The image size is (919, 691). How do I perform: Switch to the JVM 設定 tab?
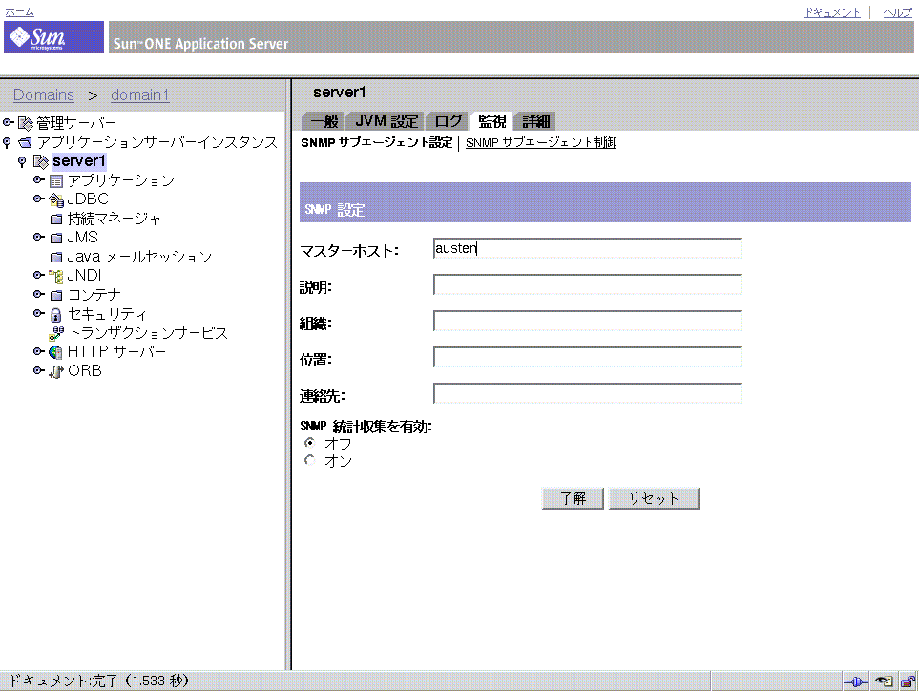(386, 121)
